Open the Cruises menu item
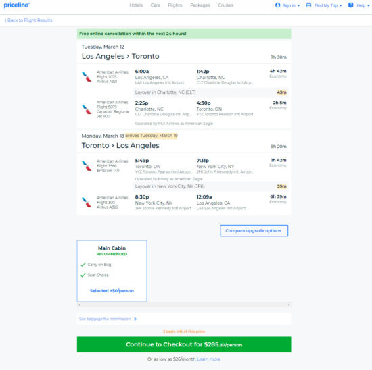 point(226,5)
